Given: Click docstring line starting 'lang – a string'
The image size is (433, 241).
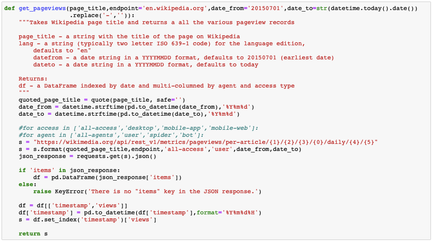Looking at the screenshot, I should point(162,44).
